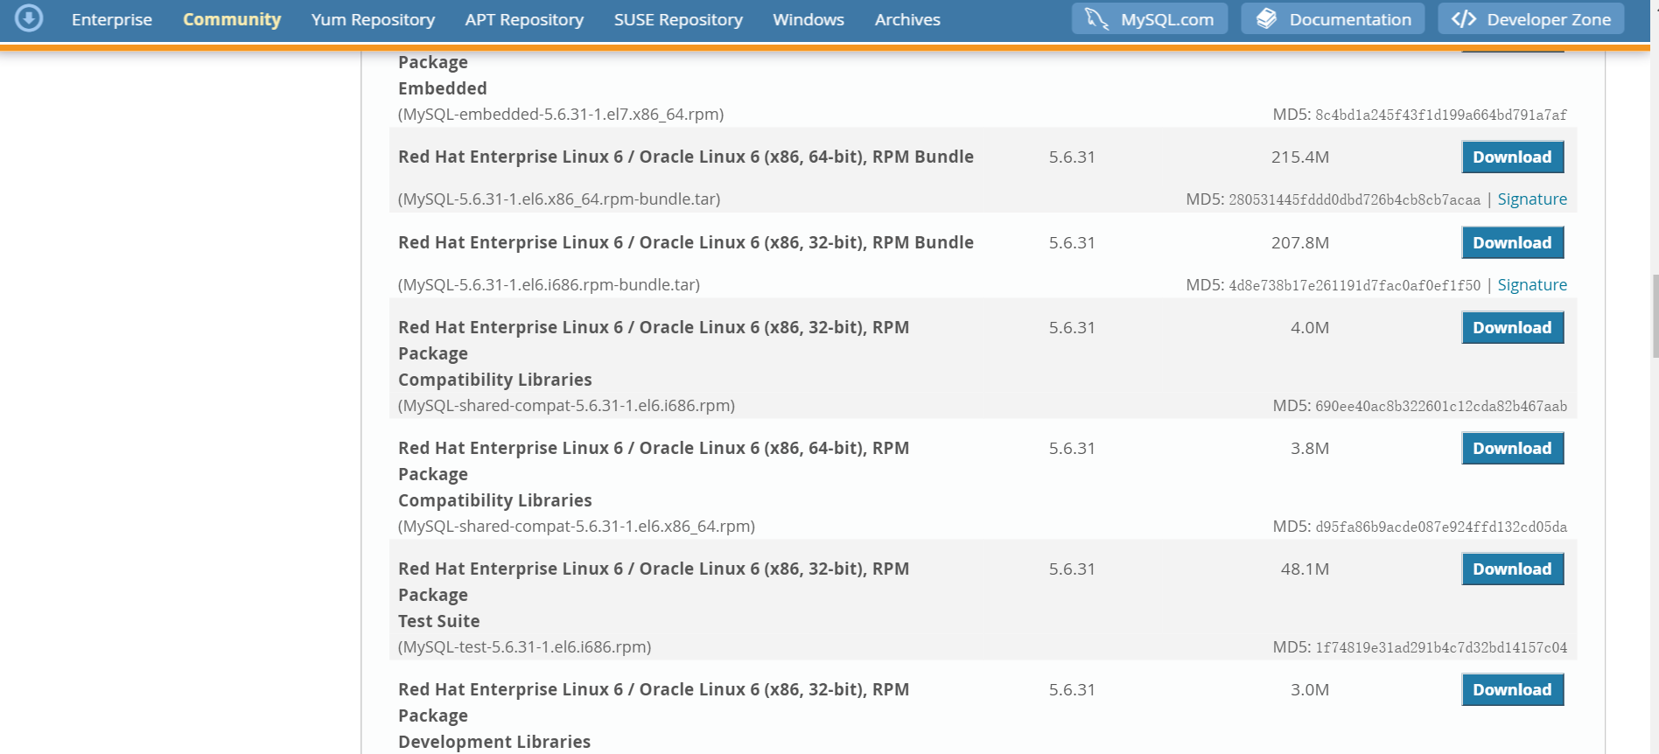Click the MD5 hash 8c4bd1a245f43f1d199a664bd791a7af
The image size is (1659, 754).
1441,115
